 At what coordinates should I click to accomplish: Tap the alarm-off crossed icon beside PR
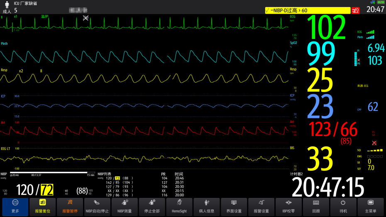tap(359, 60)
